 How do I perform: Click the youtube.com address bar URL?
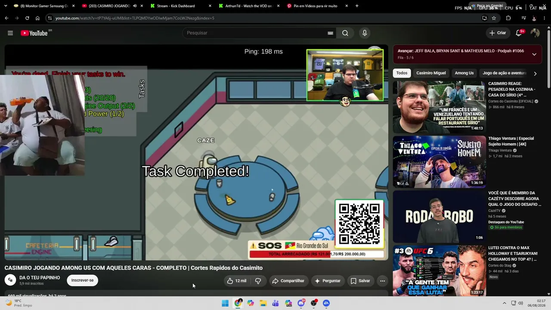(135, 18)
